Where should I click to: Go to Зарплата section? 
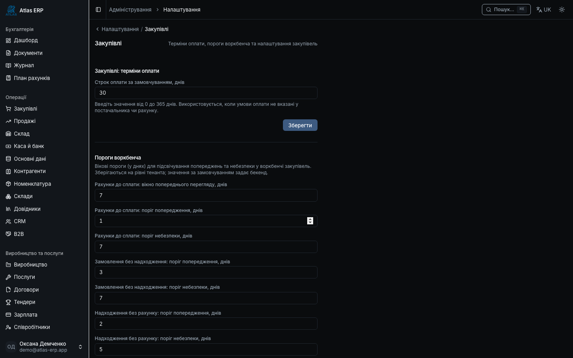(x=44, y=315)
